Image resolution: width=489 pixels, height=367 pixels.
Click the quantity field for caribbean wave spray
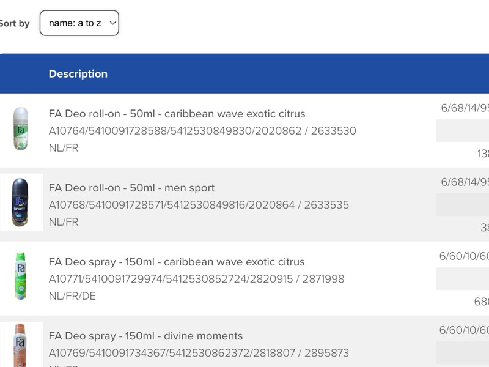(463, 279)
